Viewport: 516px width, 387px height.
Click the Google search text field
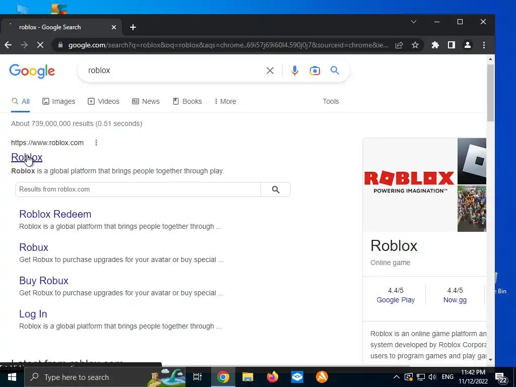coord(174,71)
